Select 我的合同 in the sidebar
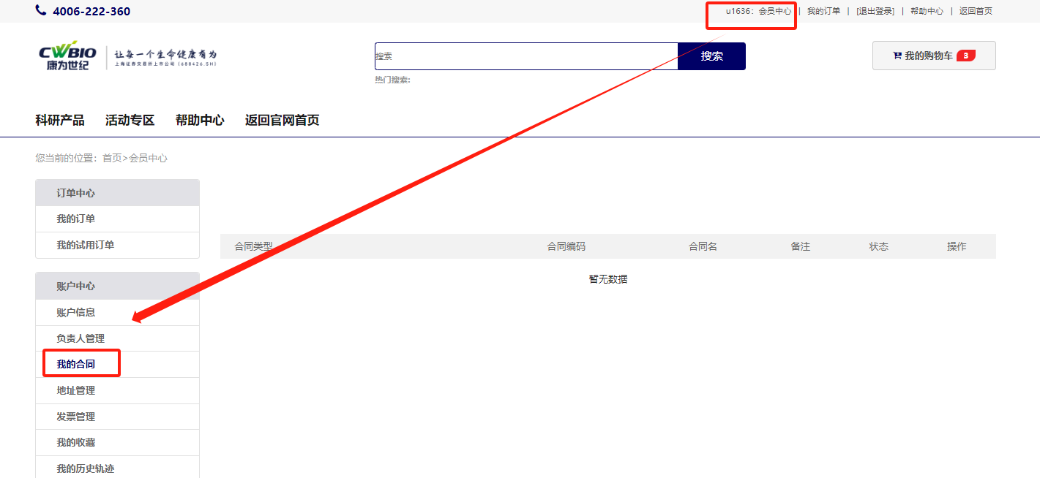The width and height of the screenshot is (1040, 478). (76, 364)
